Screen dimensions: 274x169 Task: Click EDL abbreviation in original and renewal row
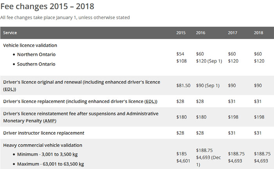(9, 89)
